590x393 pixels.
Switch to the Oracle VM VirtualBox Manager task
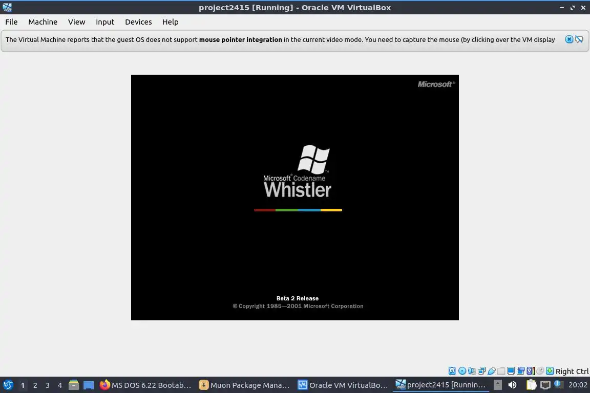coord(343,385)
